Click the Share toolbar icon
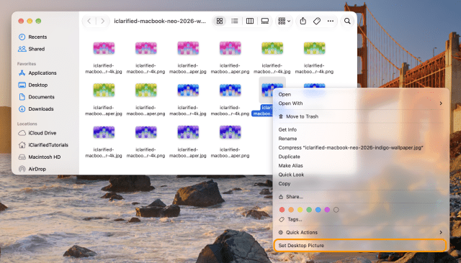 [x=303, y=21]
